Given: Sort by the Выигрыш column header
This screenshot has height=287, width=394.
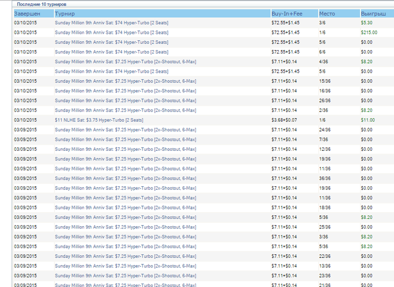Looking at the screenshot, I should 377,14.
